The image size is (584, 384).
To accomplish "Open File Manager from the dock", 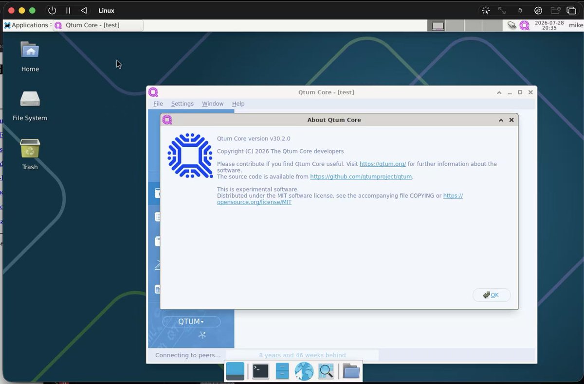I will (x=282, y=371).
